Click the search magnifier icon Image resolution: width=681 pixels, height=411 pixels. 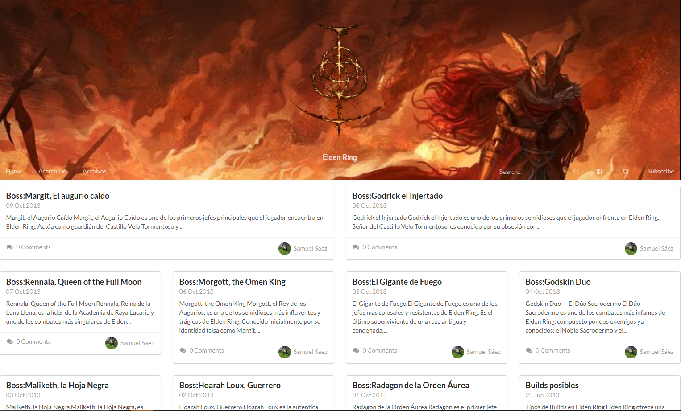point(576,171)
